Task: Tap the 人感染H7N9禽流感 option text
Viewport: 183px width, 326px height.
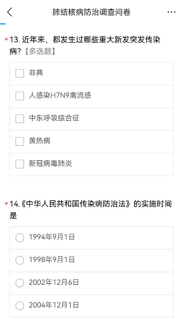Action: coord(60,95)
